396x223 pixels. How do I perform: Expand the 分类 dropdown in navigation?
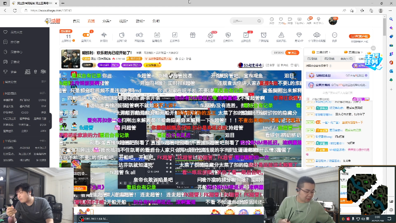point(106,21)
